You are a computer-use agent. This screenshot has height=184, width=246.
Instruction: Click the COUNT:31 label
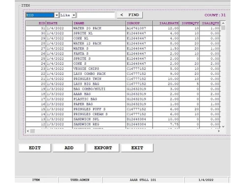[x=215, y=15]
